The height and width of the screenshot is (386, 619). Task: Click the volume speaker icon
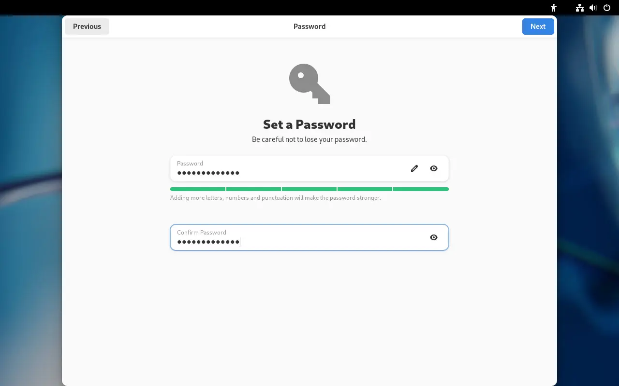(x=593, y=8)
